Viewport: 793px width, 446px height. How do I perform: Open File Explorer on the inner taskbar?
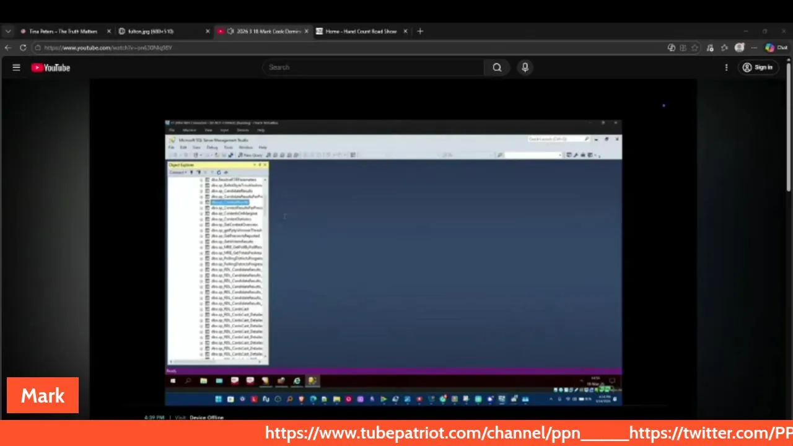204,381
